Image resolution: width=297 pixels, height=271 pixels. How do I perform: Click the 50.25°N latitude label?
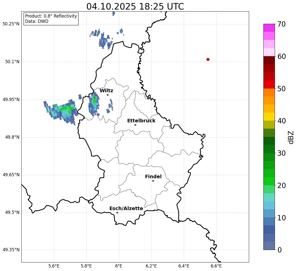11,24
